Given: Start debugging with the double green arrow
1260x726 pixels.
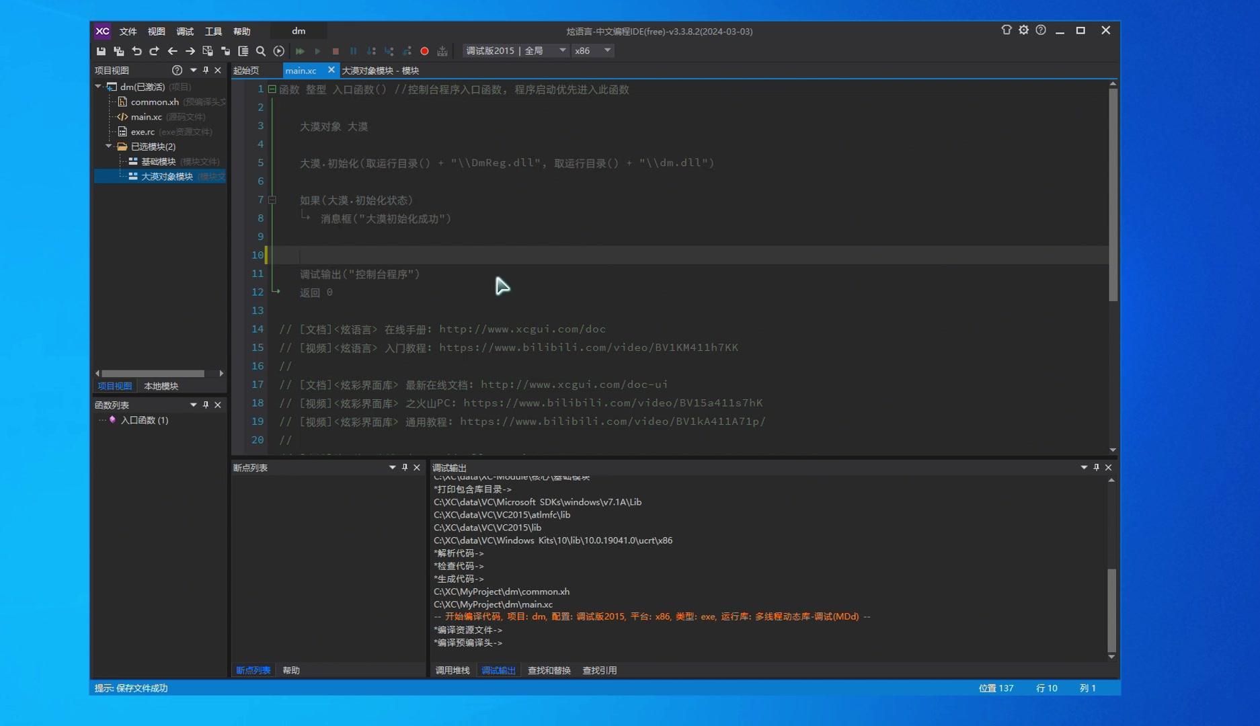Looking at the screenshot, I should point(300,51).
